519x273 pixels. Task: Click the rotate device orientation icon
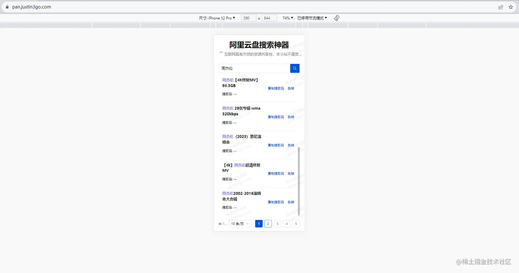[337, 18]
